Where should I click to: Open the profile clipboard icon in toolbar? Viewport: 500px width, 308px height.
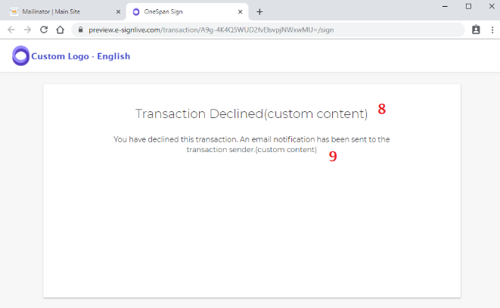point(476,30)
